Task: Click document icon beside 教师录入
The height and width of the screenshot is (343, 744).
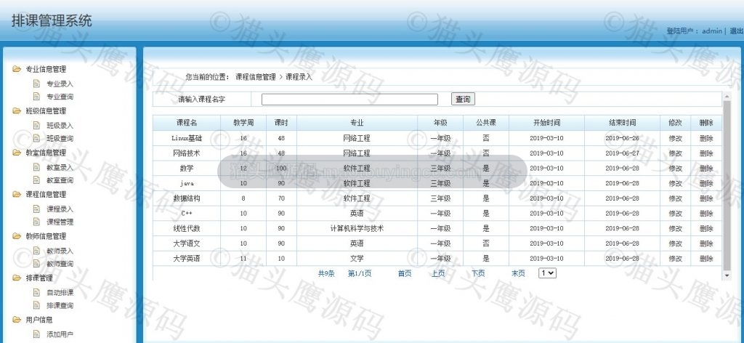Action: click(36, 251)
